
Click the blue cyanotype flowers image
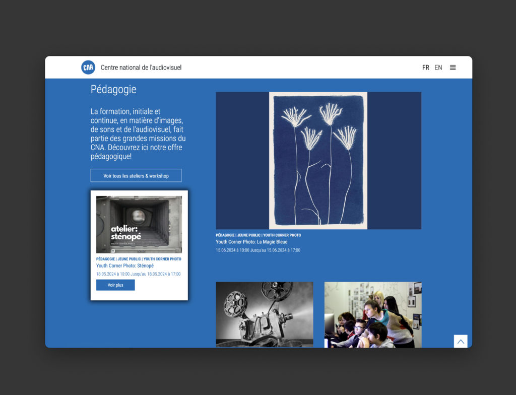(318, 160)
